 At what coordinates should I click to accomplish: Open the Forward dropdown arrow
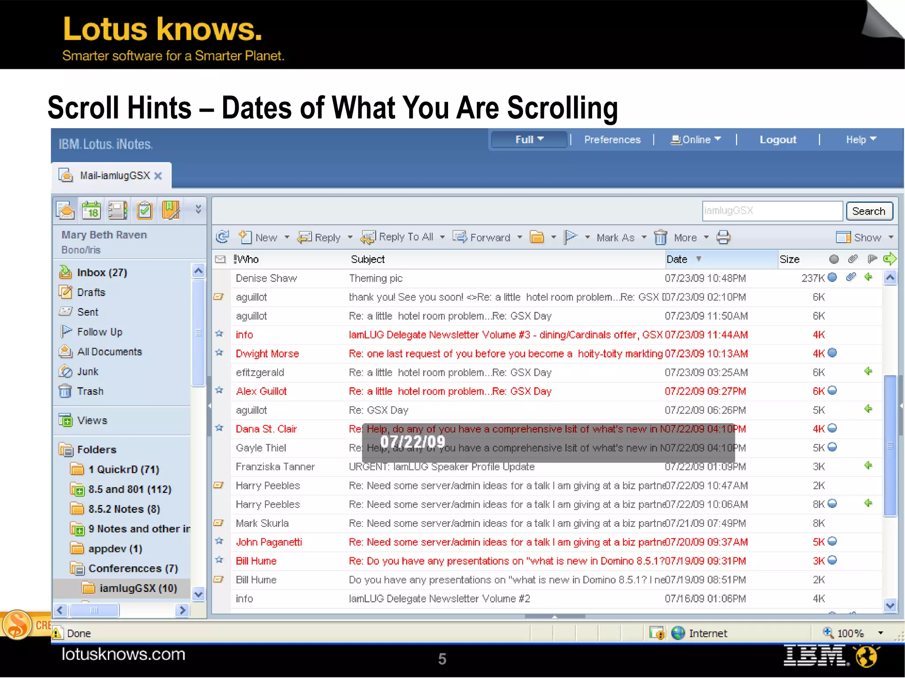pyautogui.click(x=520, y=238)
